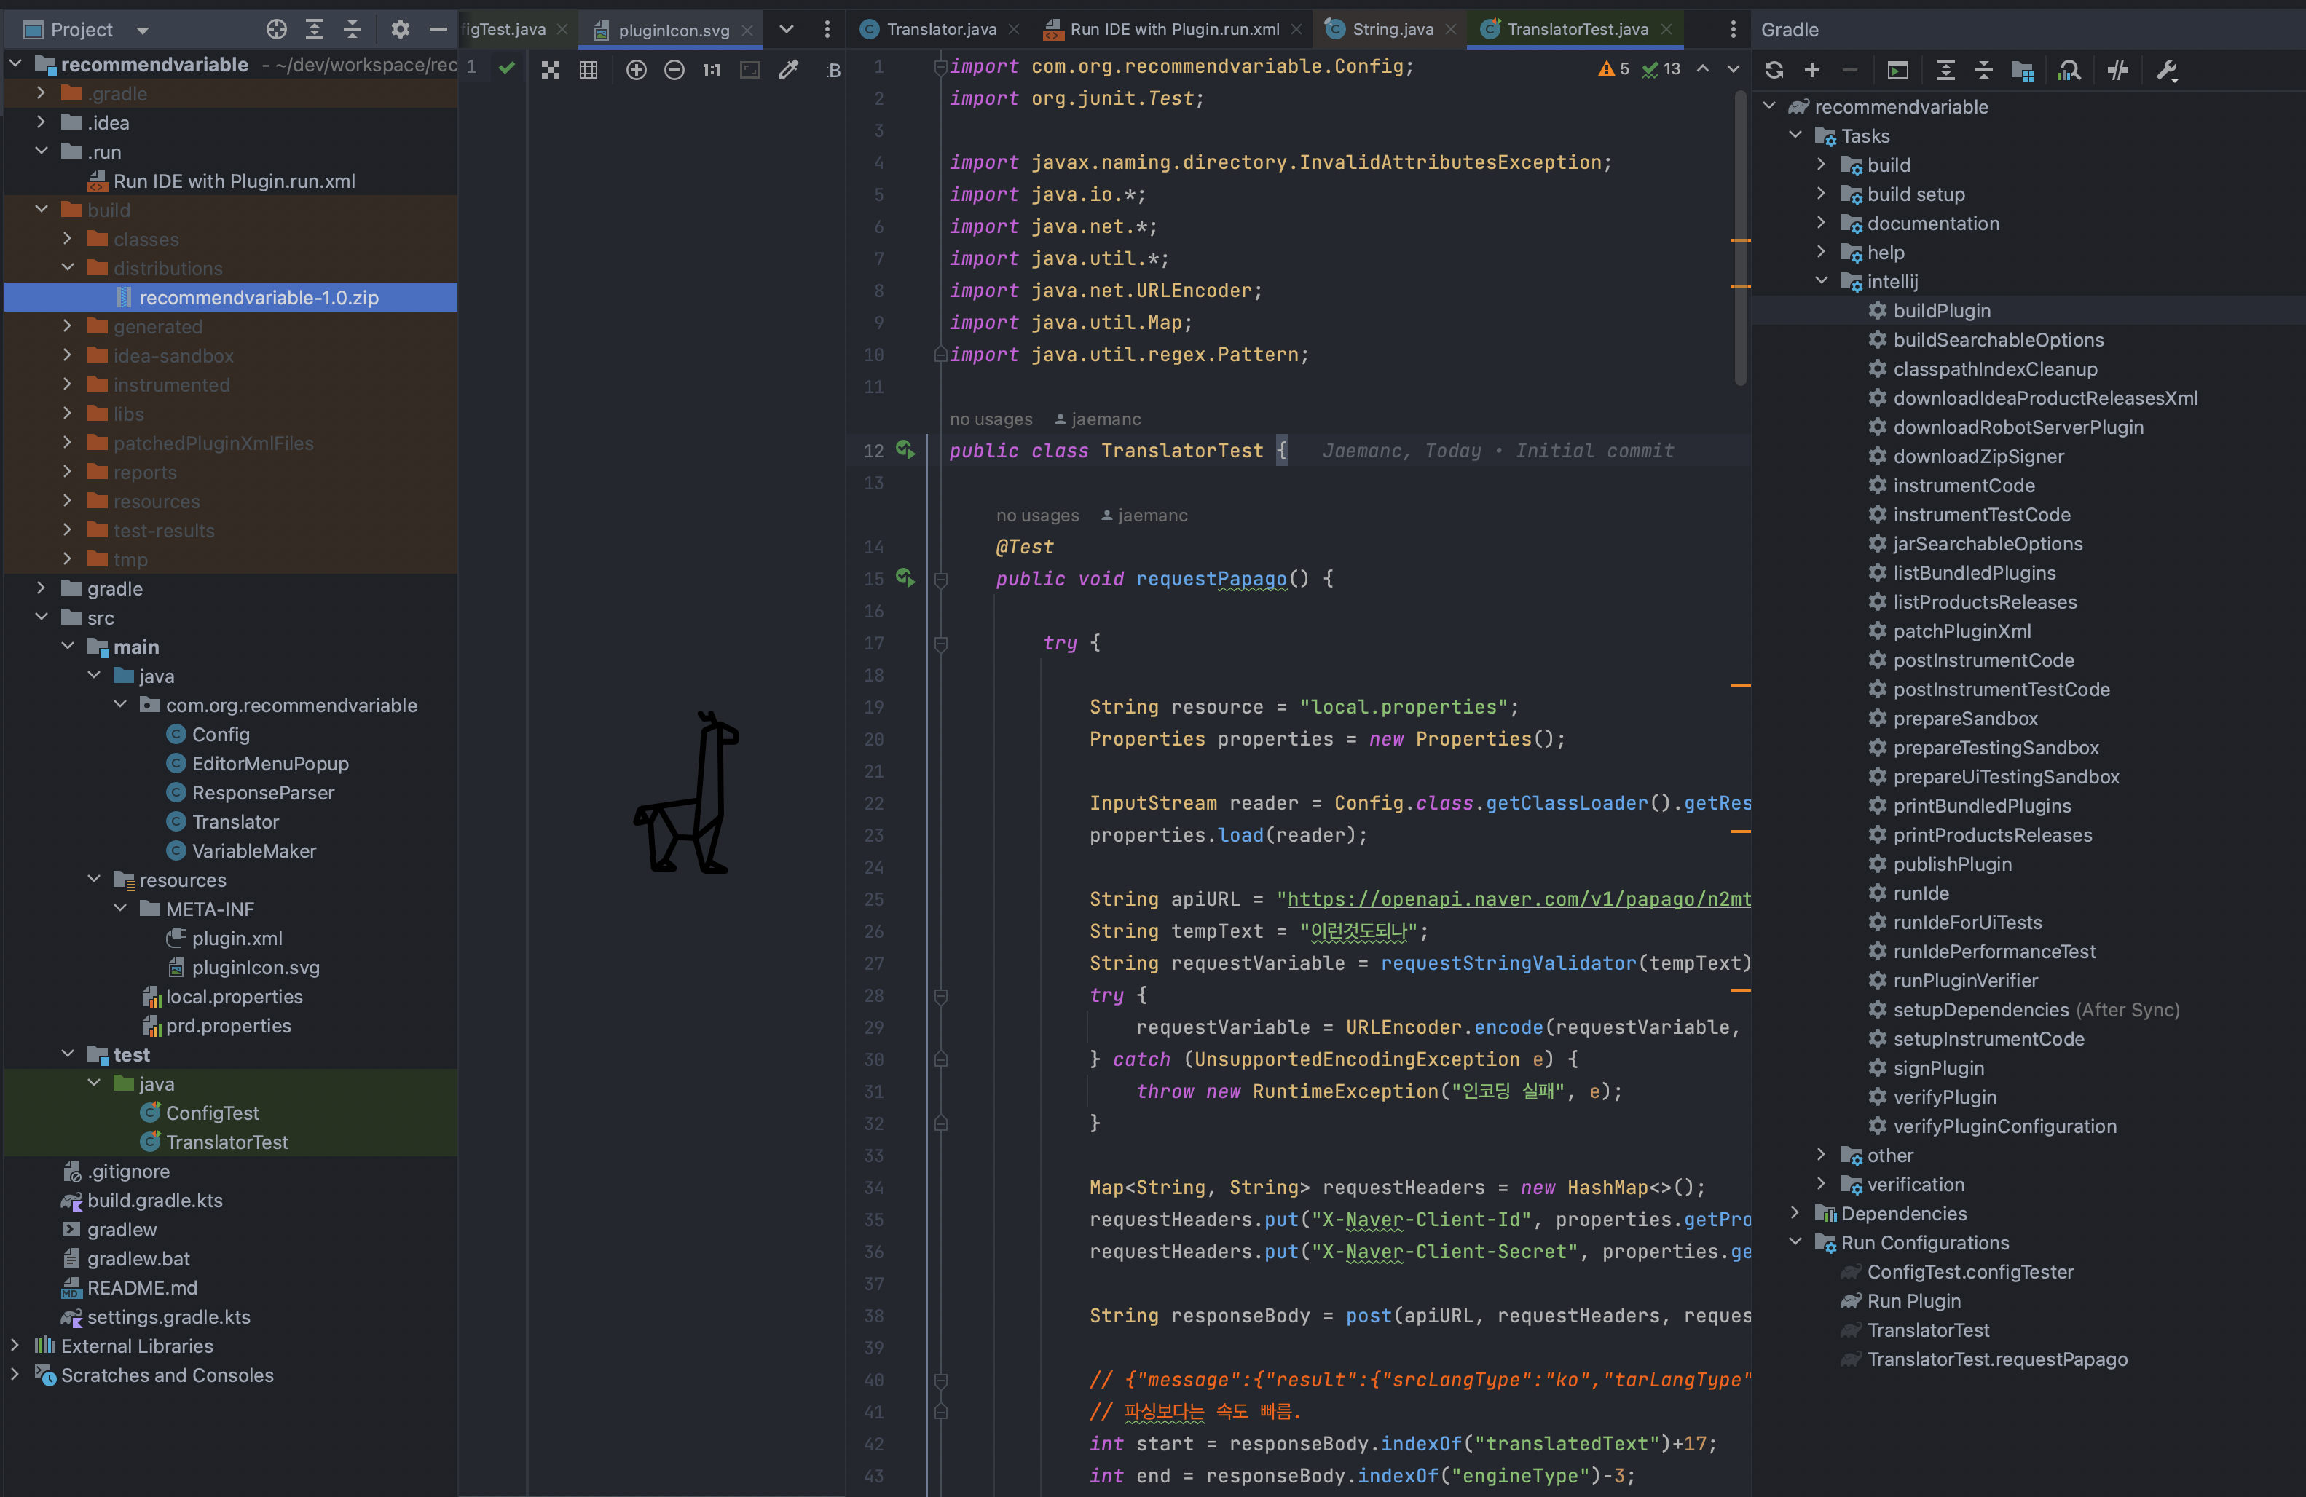Switch to String.java editor tab
Viewport: 2306px width, 1497px height.
(x=1393, y=29)
